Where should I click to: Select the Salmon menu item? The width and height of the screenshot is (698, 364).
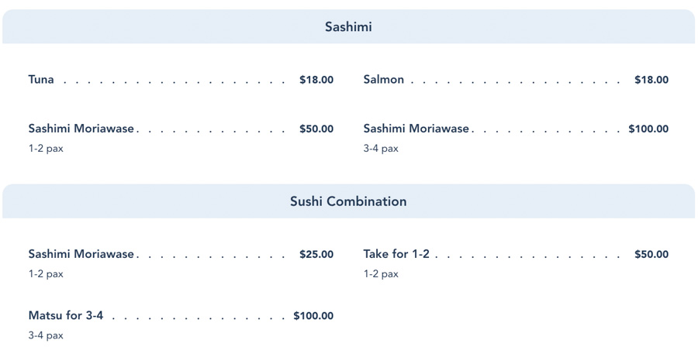pyautogui.click(x=384, y=80)
